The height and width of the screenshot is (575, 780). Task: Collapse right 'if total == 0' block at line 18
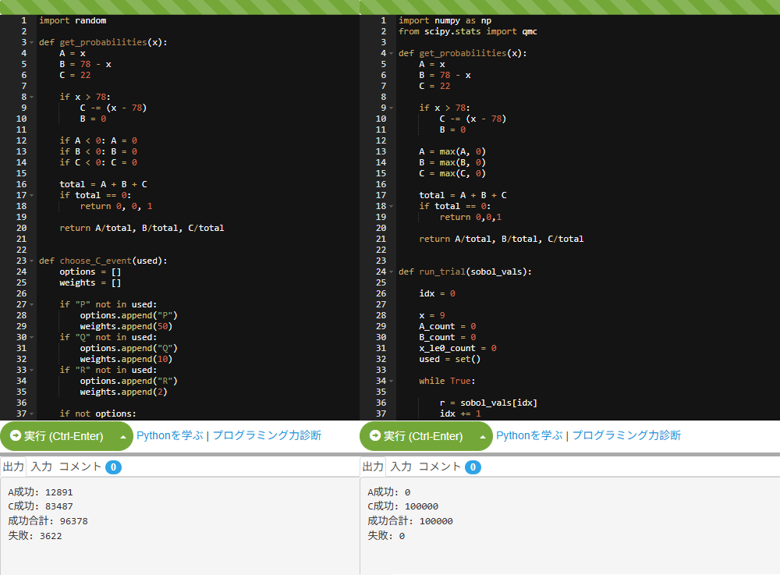coord(392,207)
